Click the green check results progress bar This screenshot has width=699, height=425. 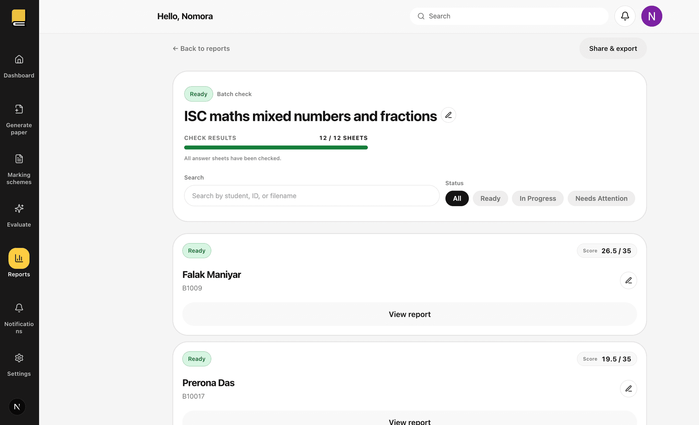click(276, 147)
